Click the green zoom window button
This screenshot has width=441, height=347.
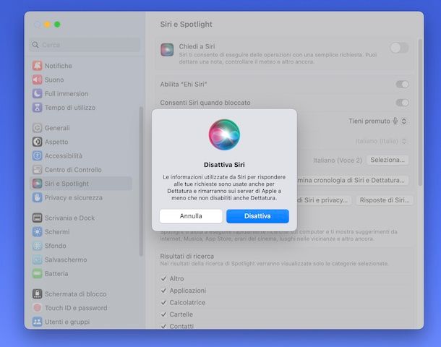57,25
